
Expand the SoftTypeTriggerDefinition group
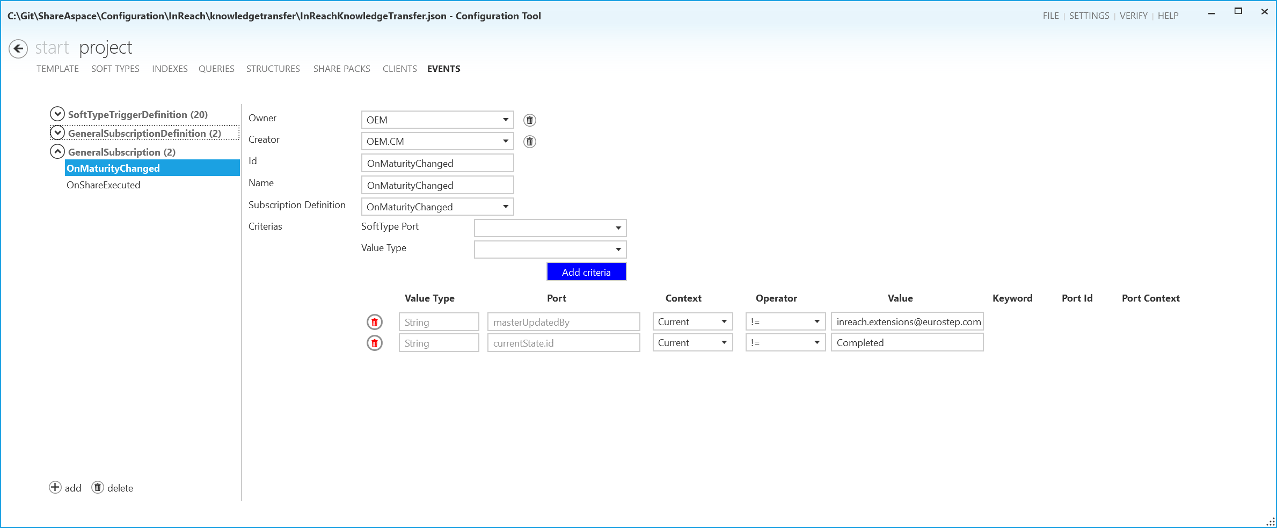click(x=57, y=114)
